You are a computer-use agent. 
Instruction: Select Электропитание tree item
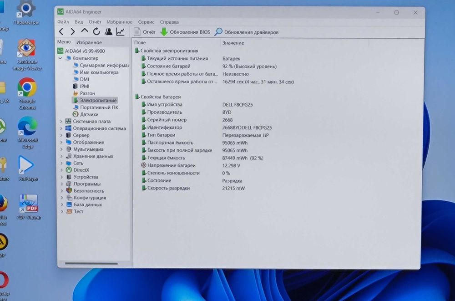tap(95, 100)
